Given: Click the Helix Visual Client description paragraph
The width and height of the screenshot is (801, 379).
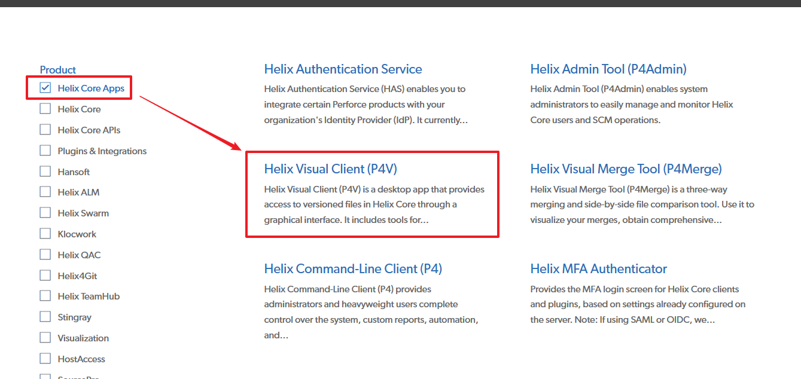Looking at the screenshot, I should pos(374,204).
